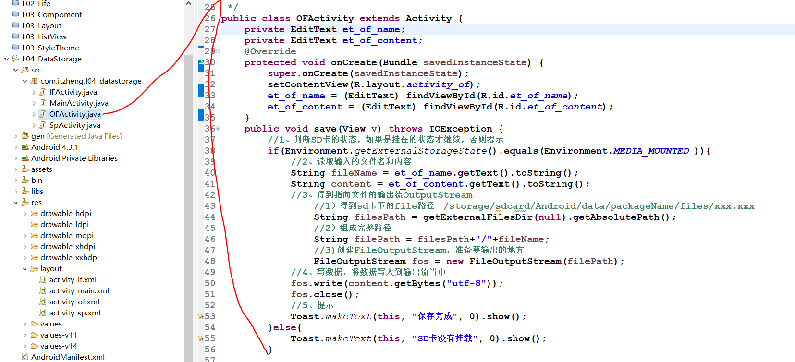Click the SpActivity.java file icon
Image resolution: width=795 pixels, height=362 pixels.
[x=43, y=125]
